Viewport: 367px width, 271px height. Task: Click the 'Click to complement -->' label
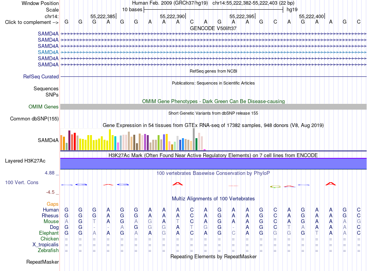pyautogui.click(x=32, y=22)
